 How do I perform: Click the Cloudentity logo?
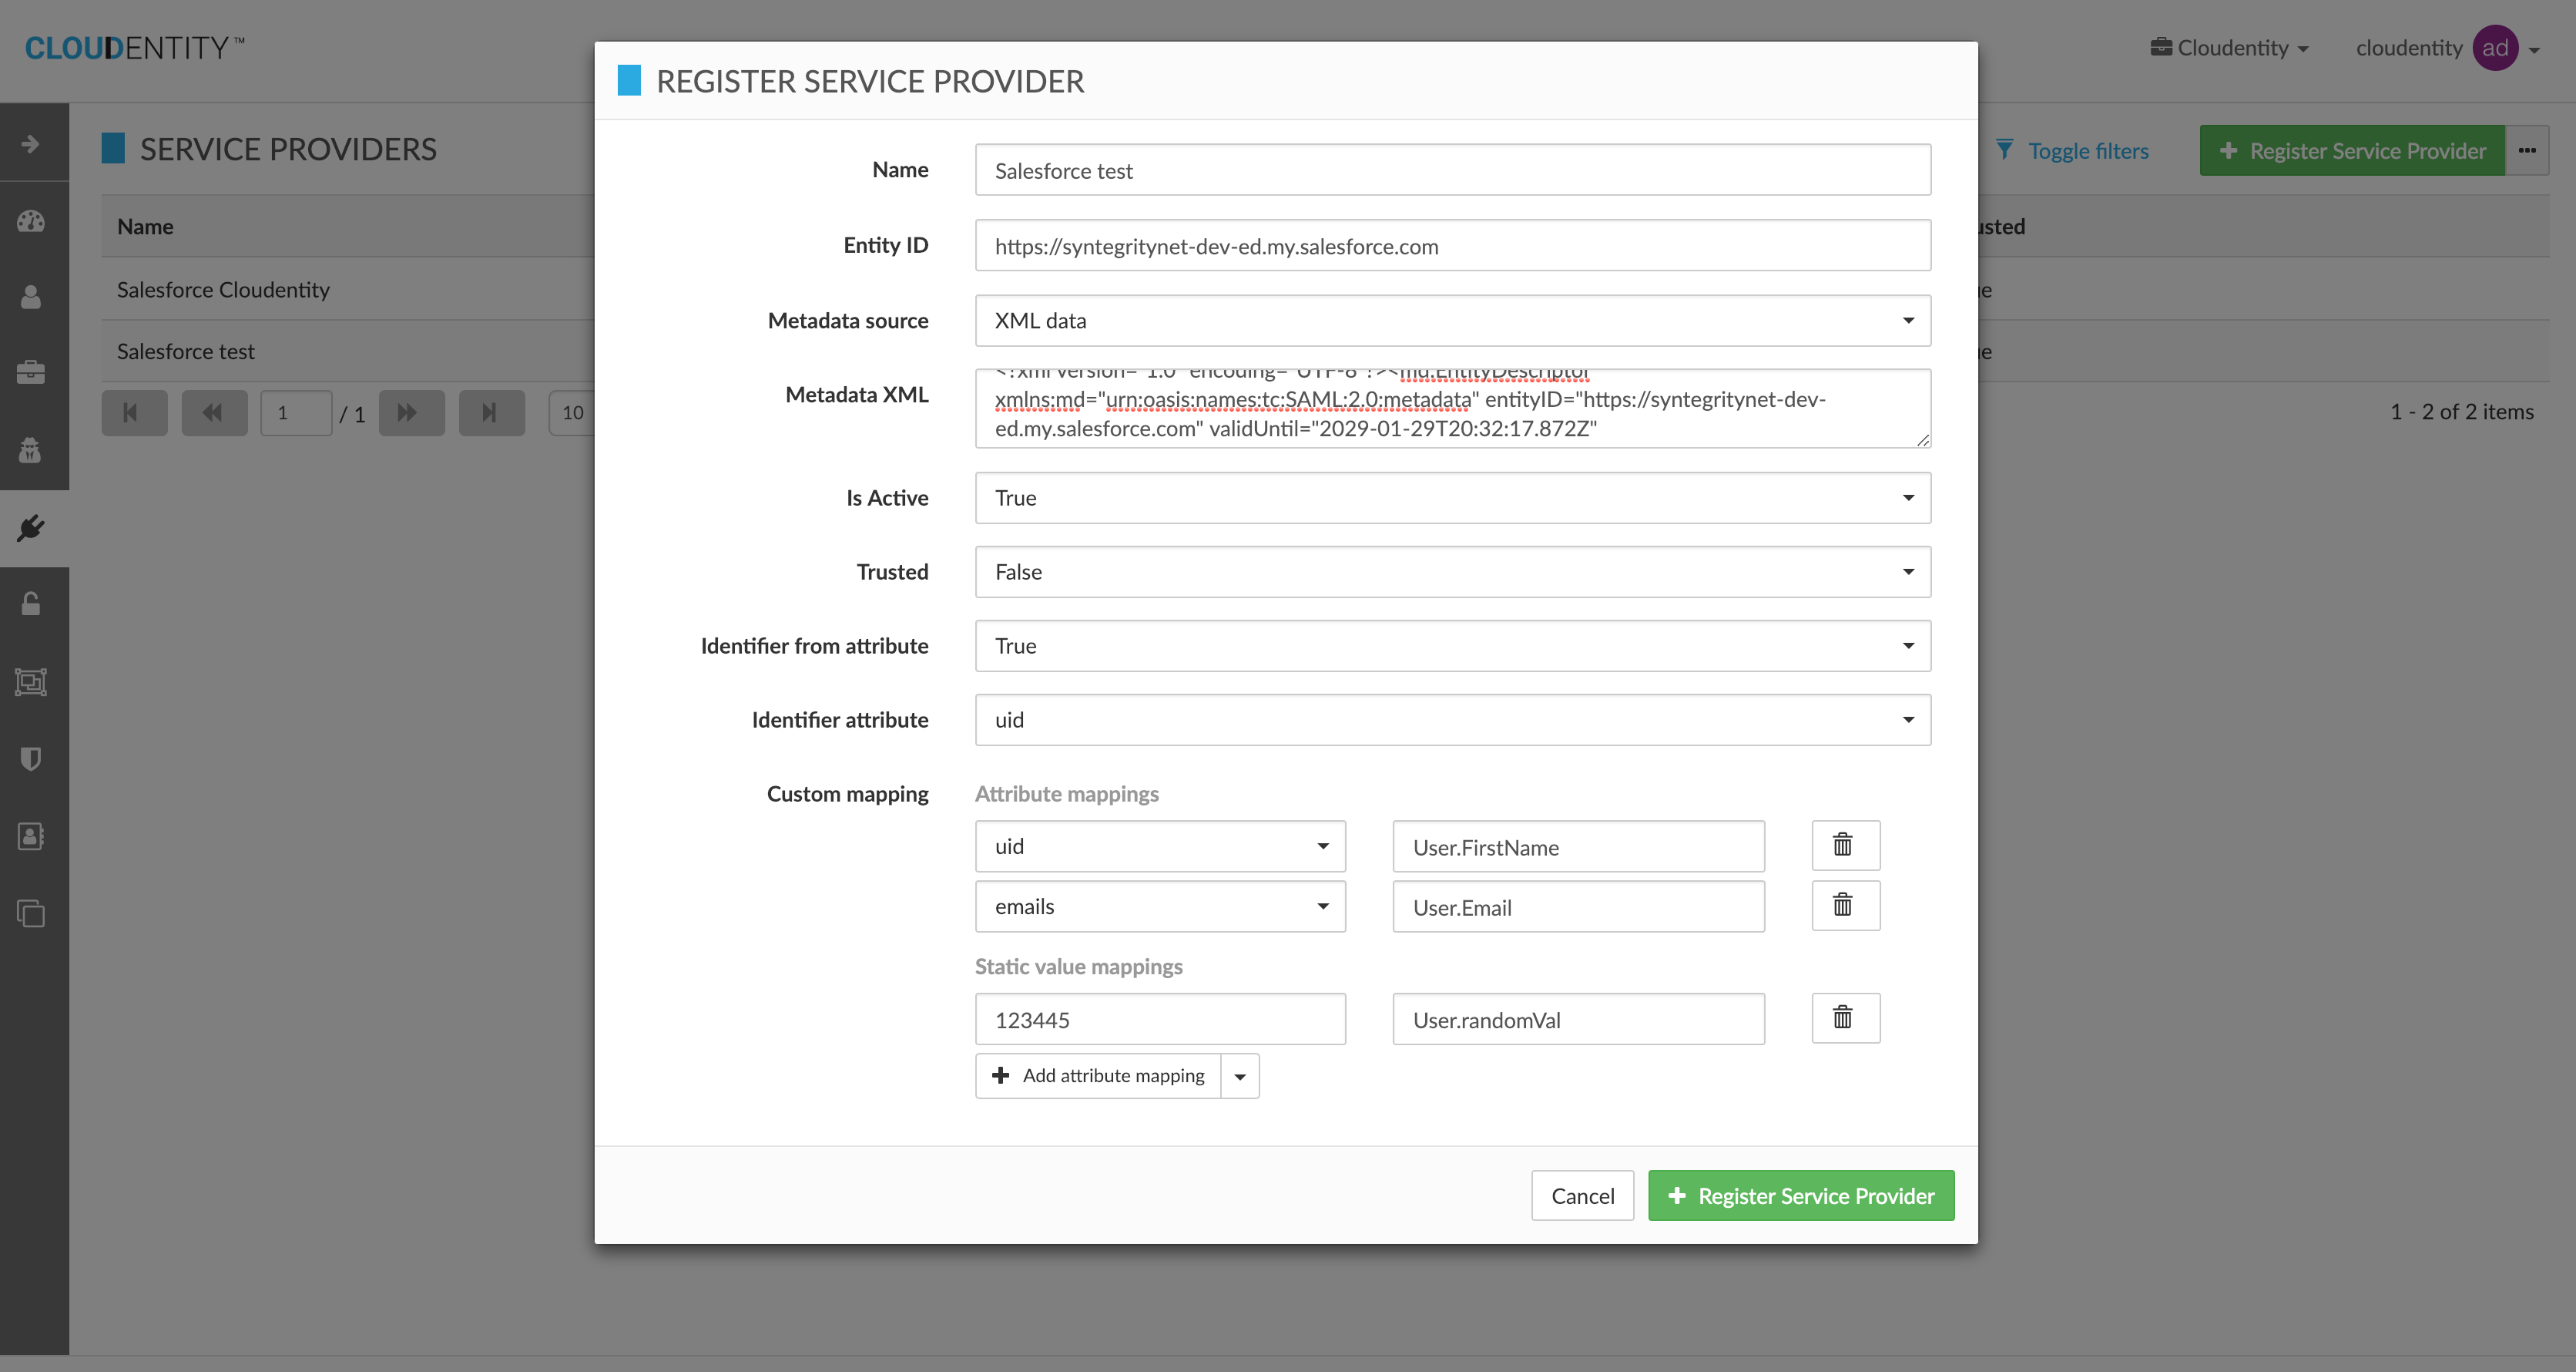coord(135,48)
